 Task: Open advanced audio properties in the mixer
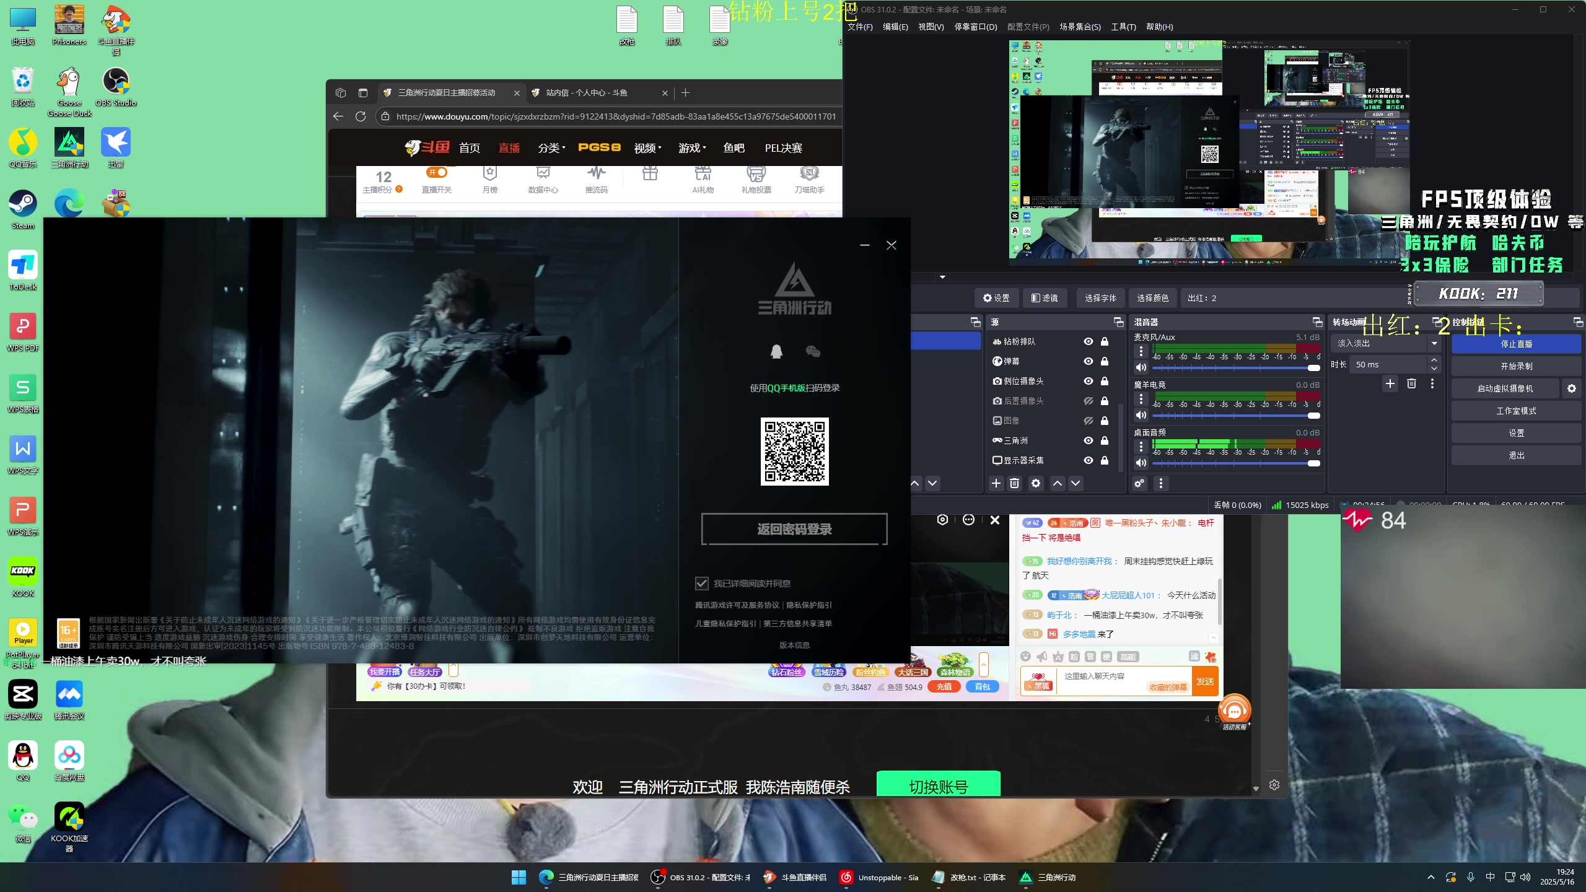1139,483
